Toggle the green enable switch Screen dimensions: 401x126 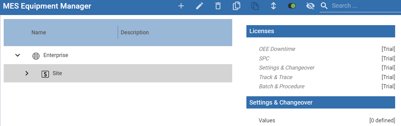click(x=292, y=6)
